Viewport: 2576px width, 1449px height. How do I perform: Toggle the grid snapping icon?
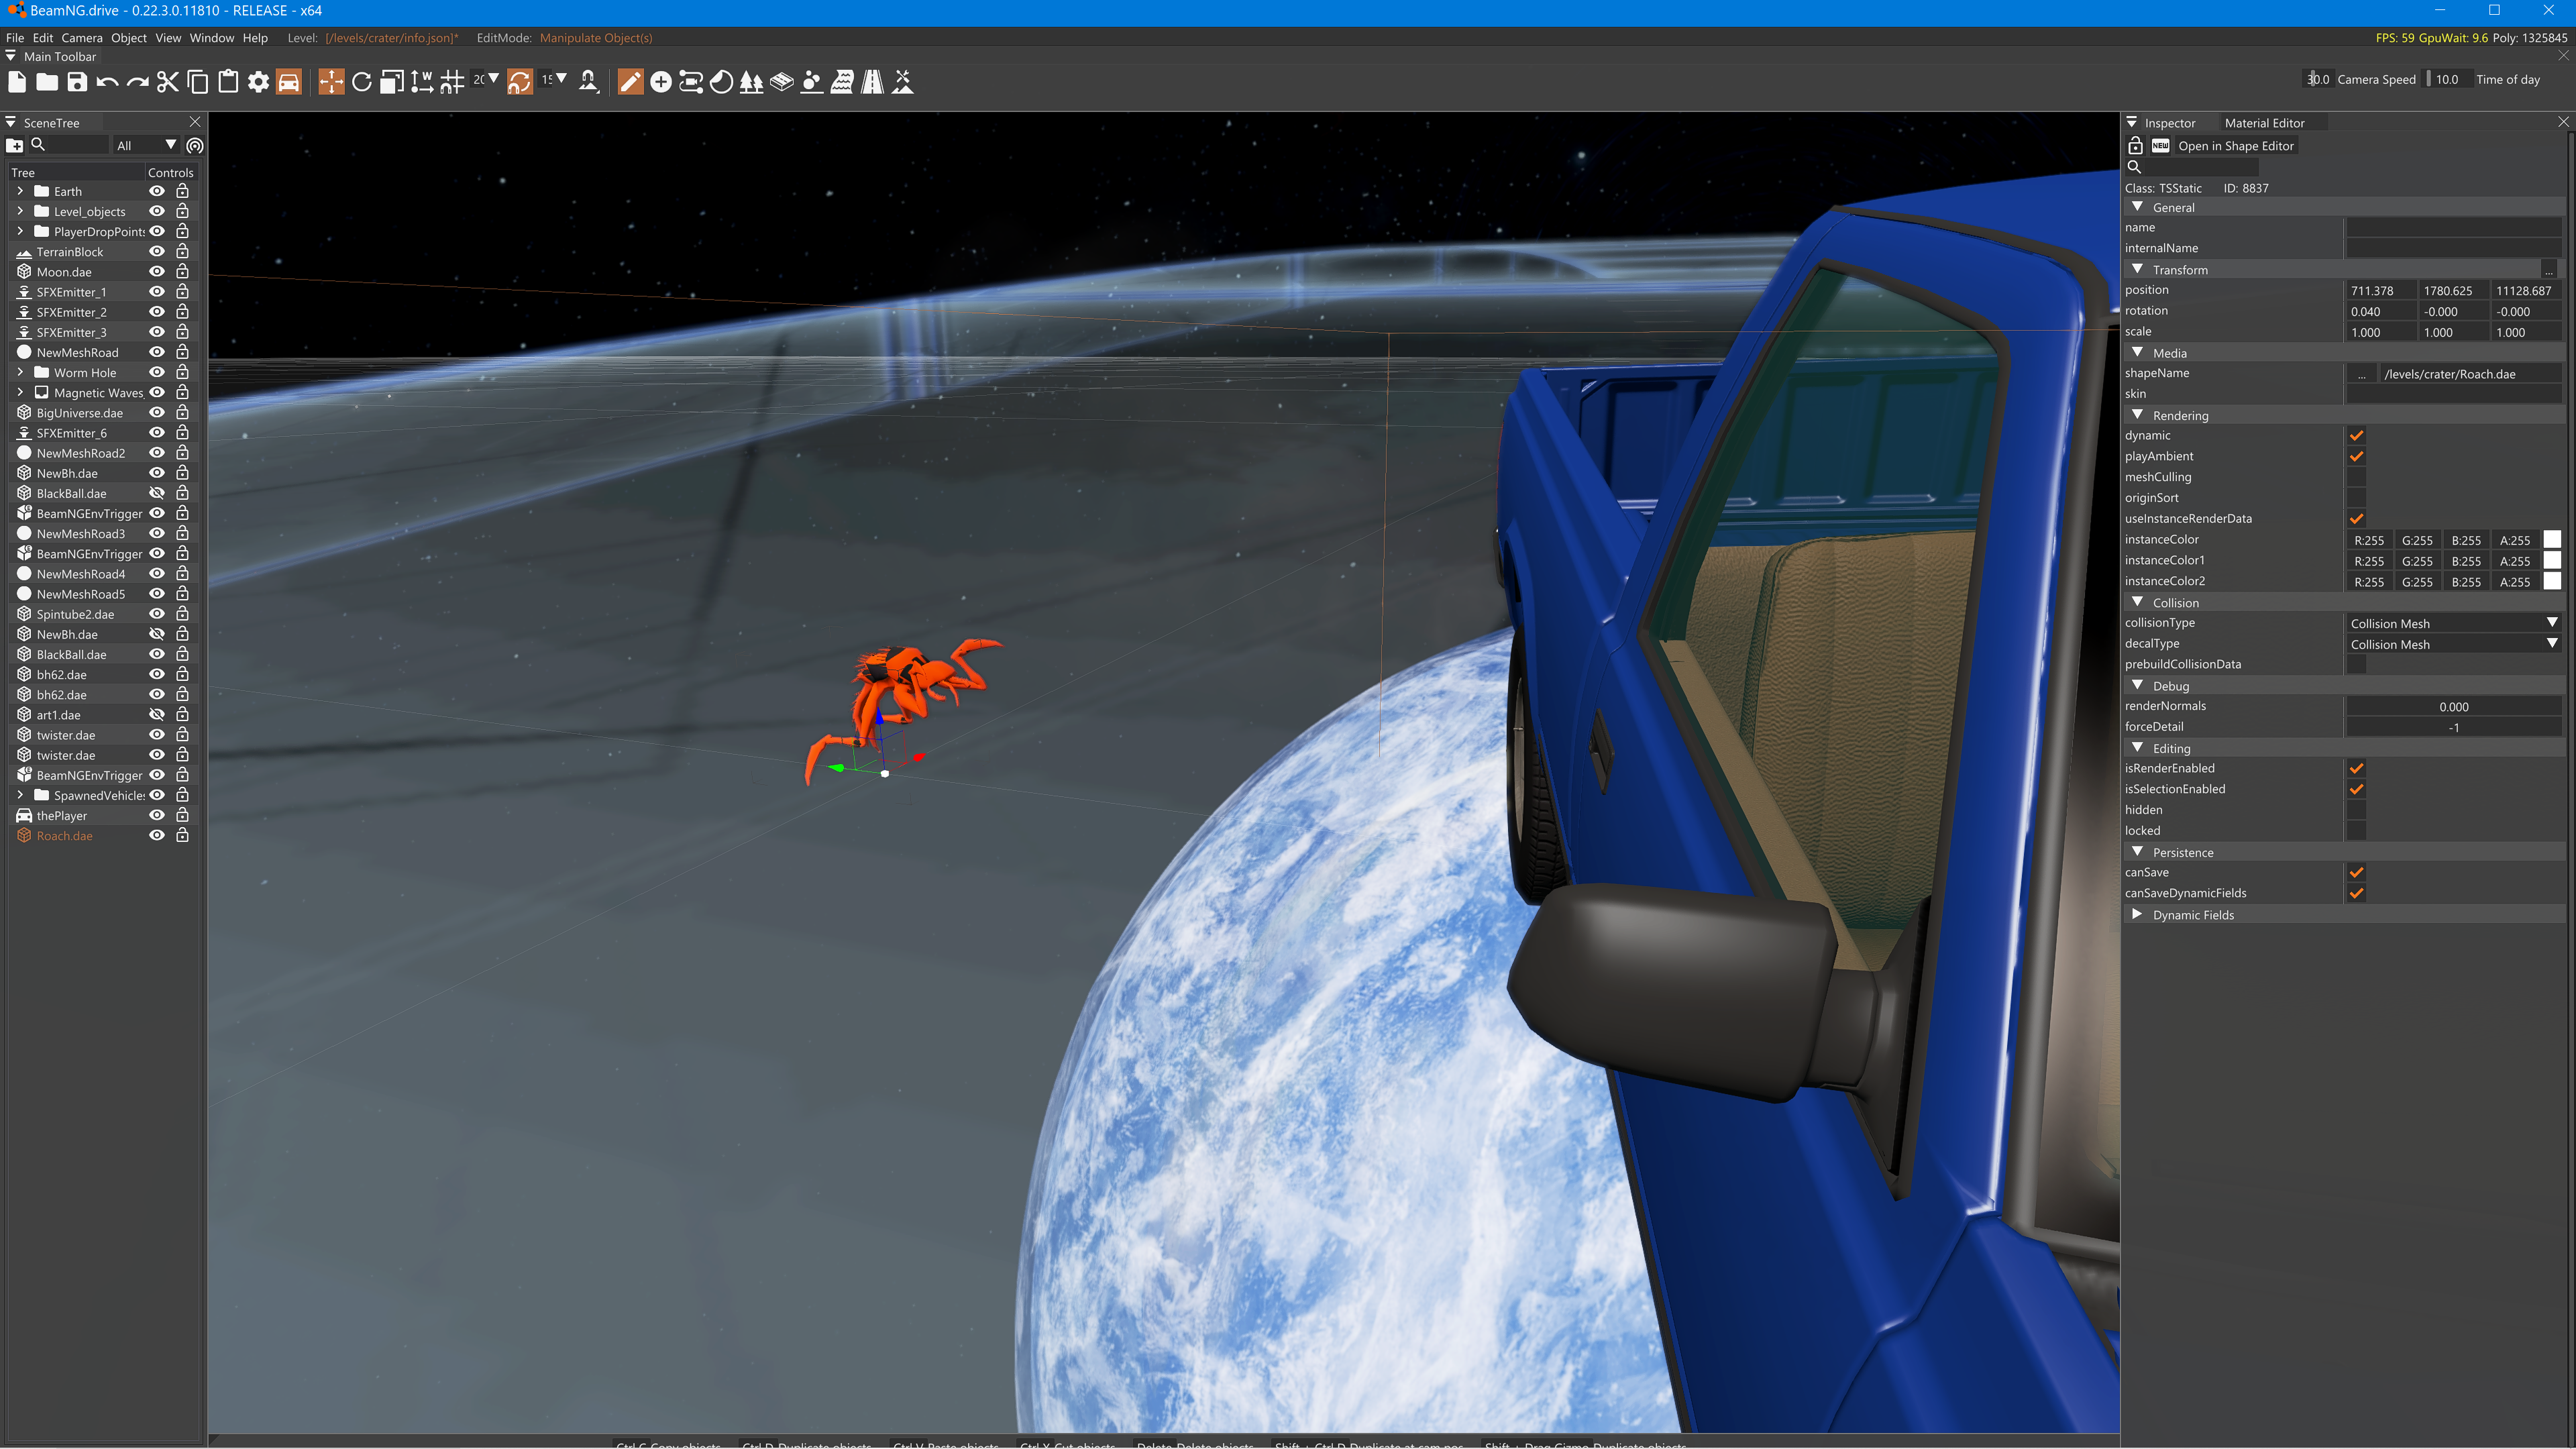click(452, 82)
